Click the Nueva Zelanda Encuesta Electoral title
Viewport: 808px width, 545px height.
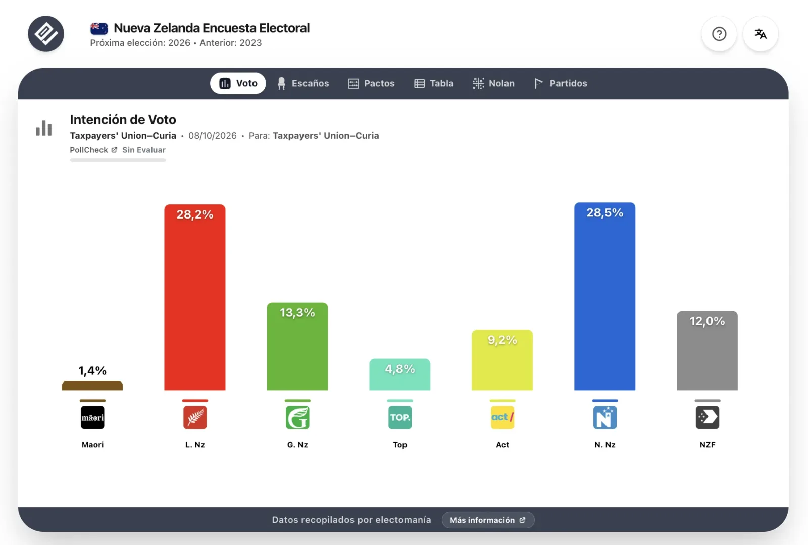point(212,28)
